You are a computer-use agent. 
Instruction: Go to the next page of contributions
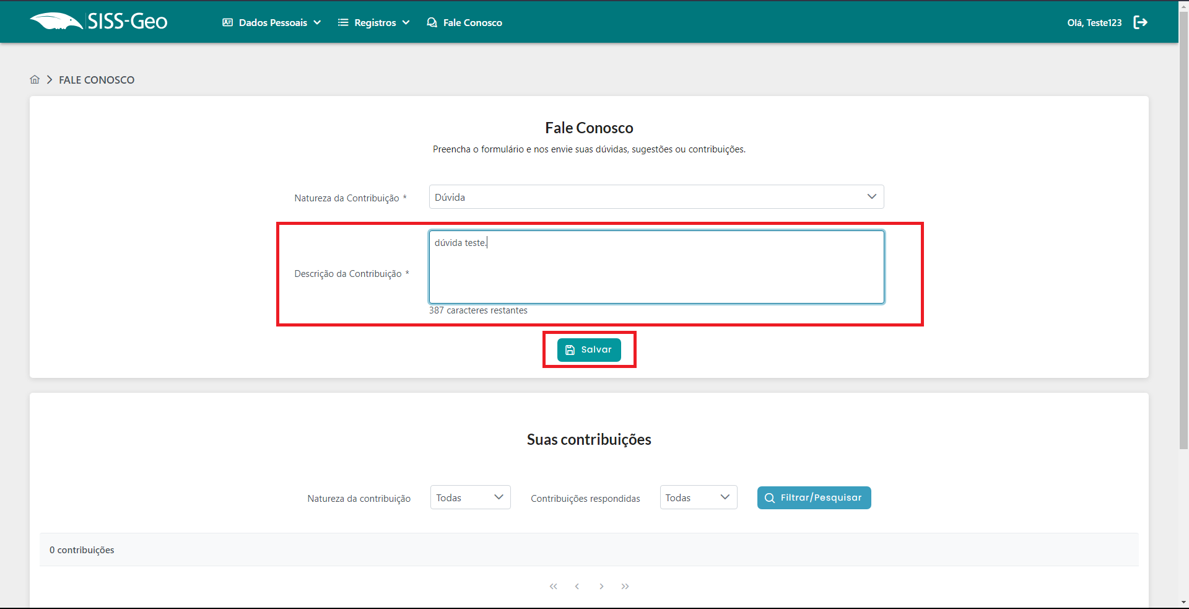[601, 586]
